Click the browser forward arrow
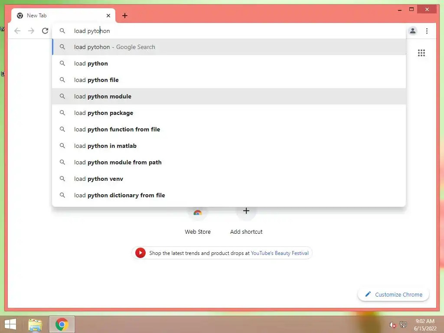The height and width of the screenshot is (333, 444). point(31,31)
